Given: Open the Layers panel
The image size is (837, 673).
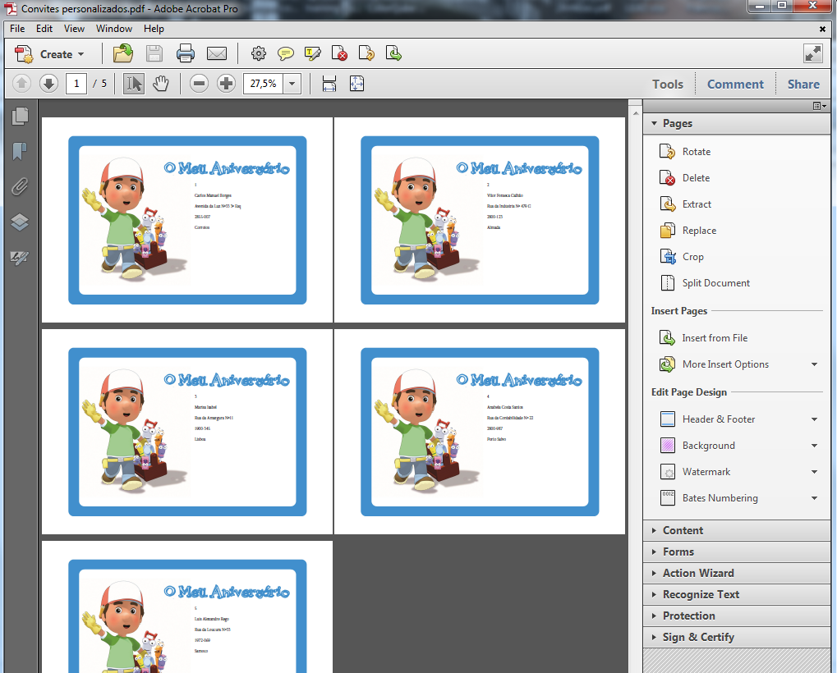Looking at the screenshot, I should (19, 222).
